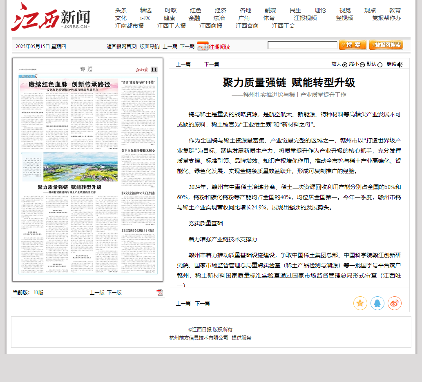Viewport: 422px width, 382px height.
Task: Open the 江报视频 link
Action: click(x=306, y=18)
